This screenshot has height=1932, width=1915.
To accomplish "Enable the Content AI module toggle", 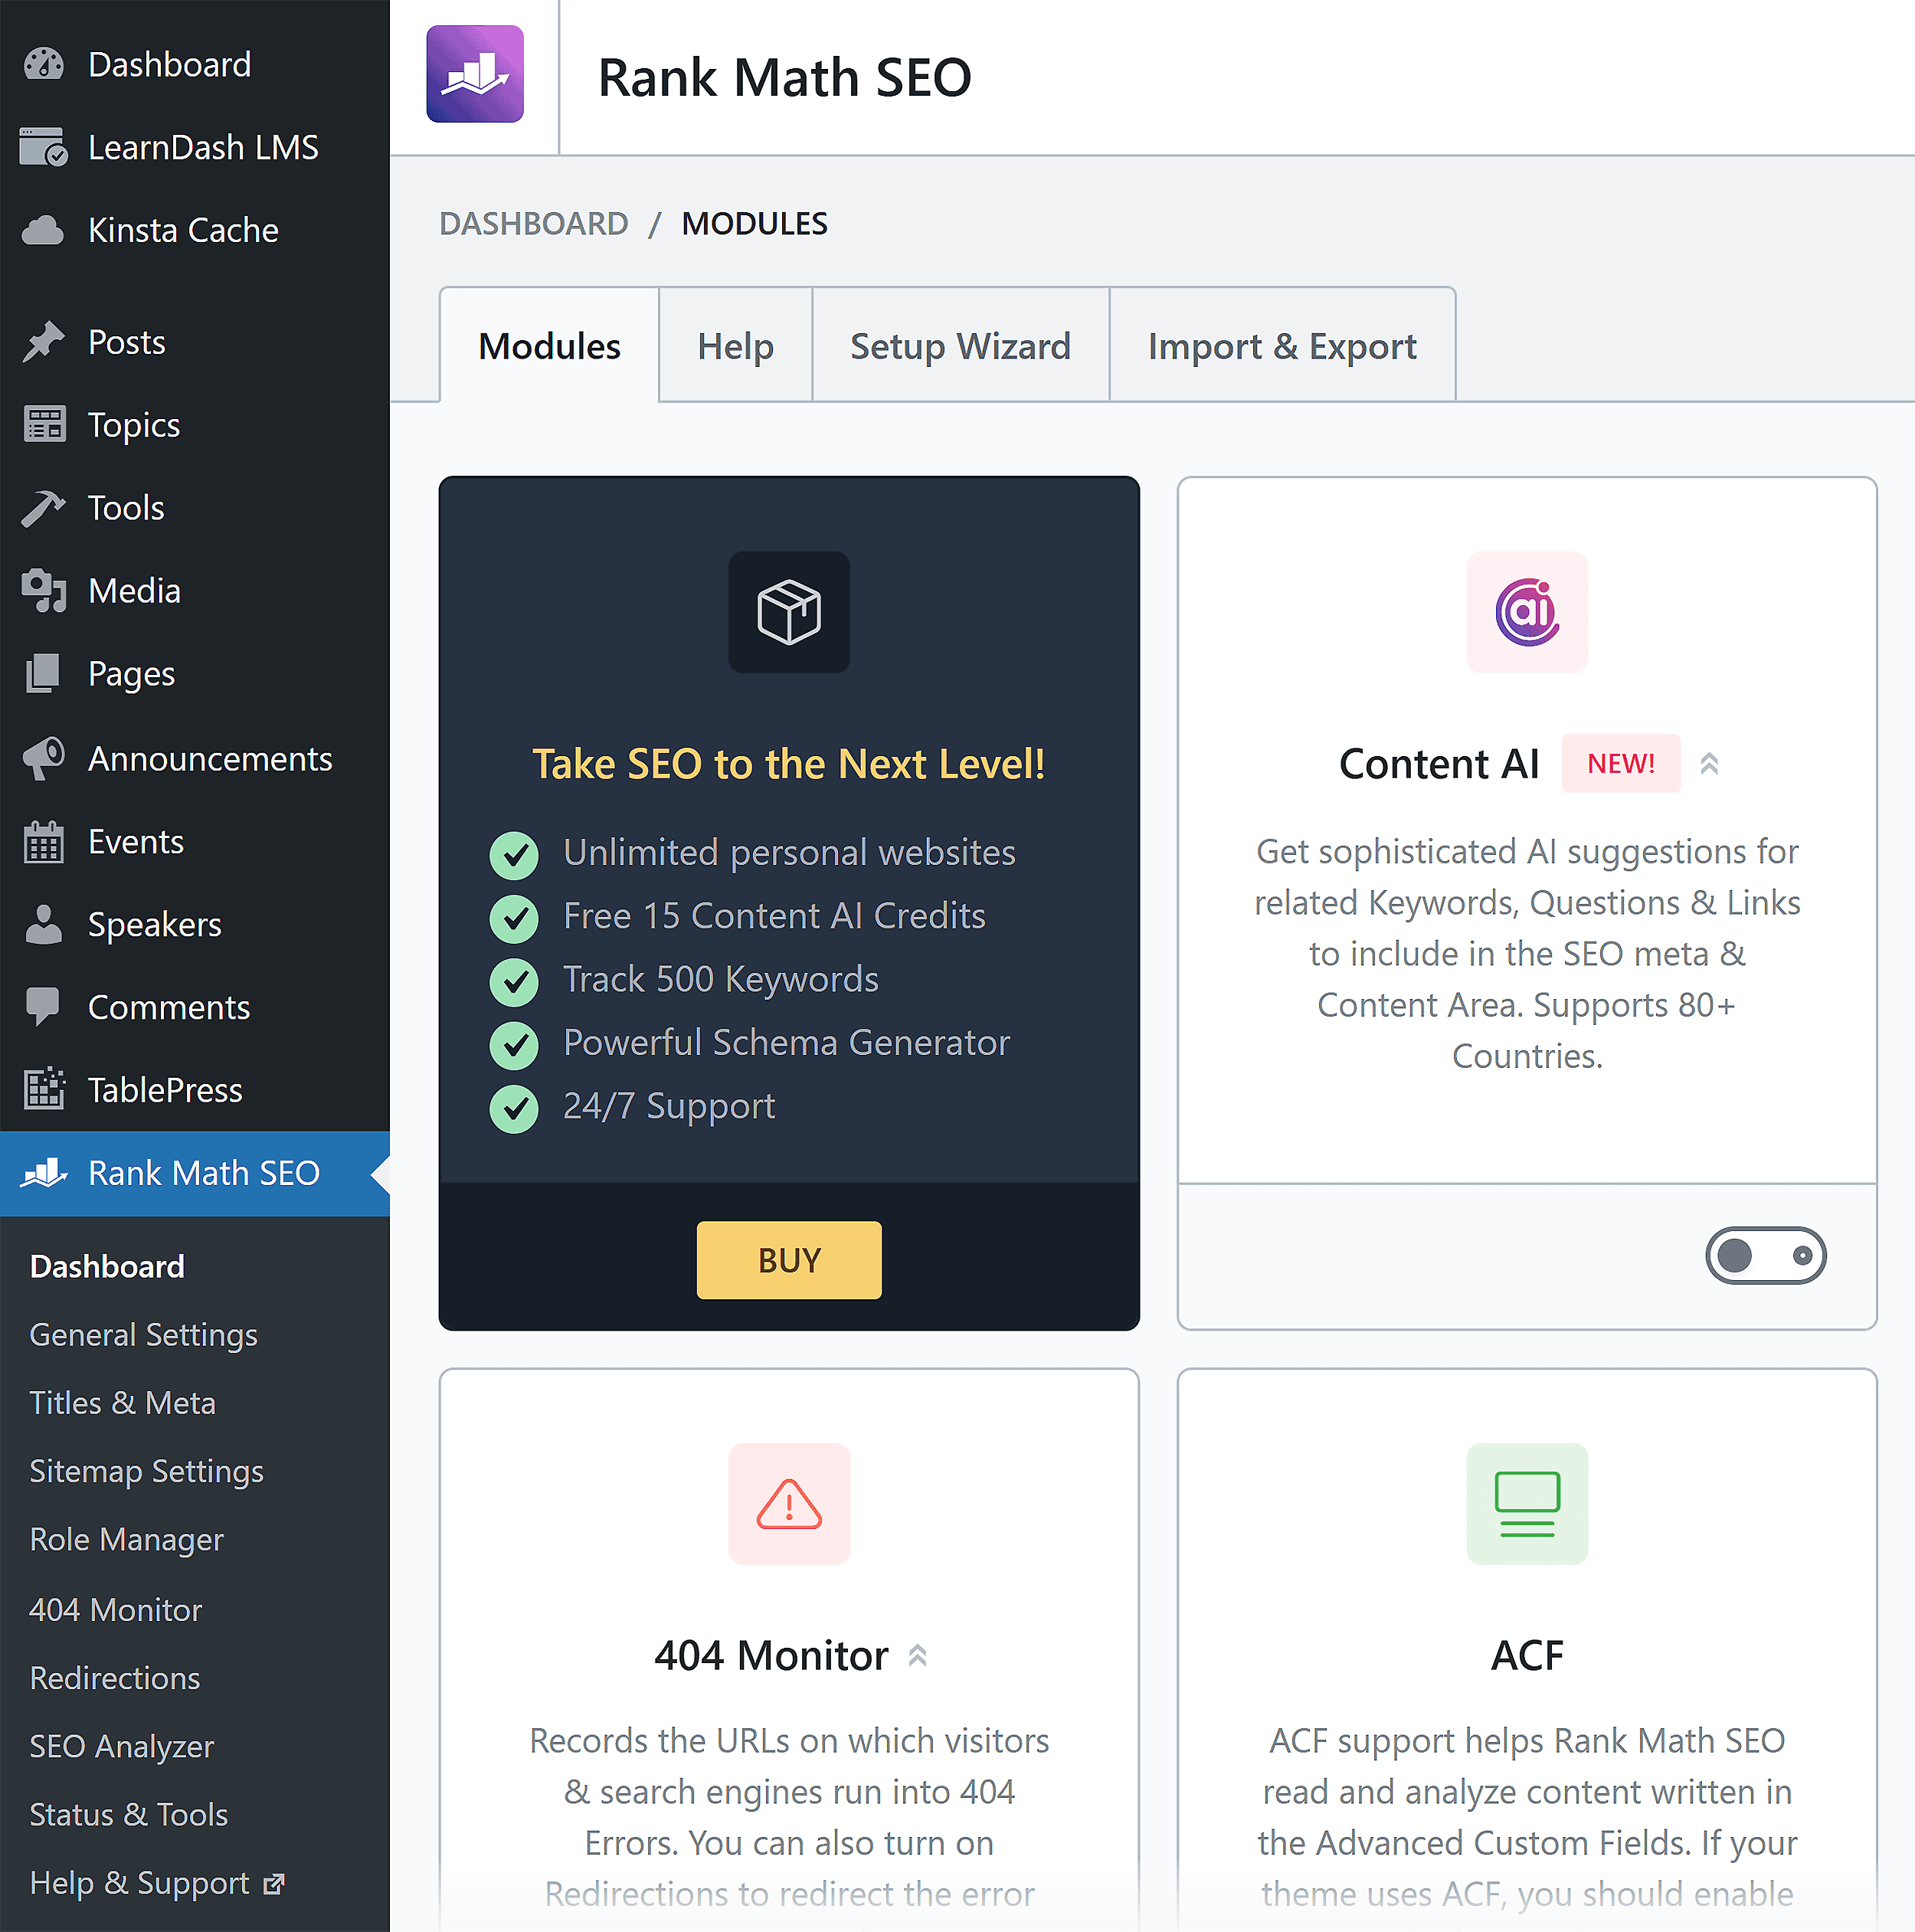I will click(1765, 1255).
